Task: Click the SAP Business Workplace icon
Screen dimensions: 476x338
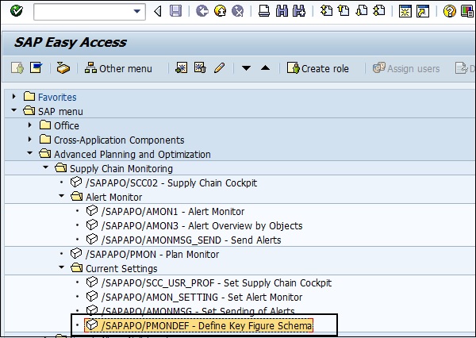Action: coord(63,68)
